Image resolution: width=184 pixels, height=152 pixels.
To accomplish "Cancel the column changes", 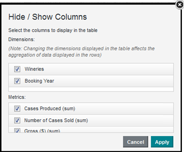I will tap(136, 142).
